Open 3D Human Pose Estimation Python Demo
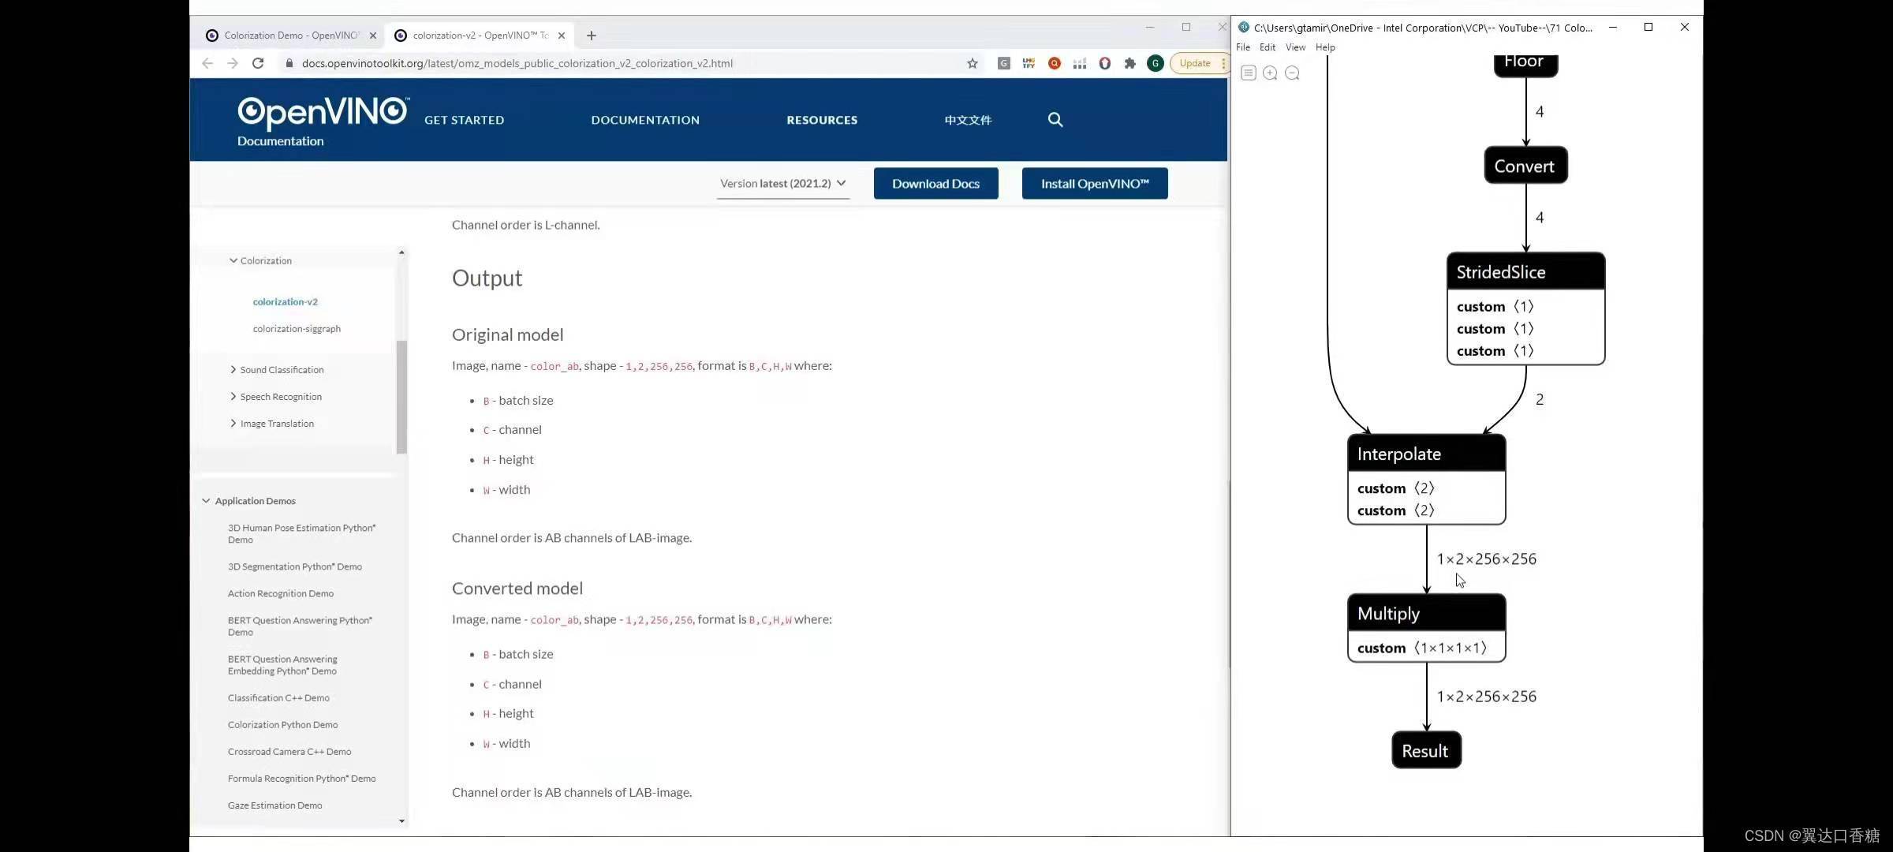Screen dimensions: 1893x852 [x=302, y=533]
